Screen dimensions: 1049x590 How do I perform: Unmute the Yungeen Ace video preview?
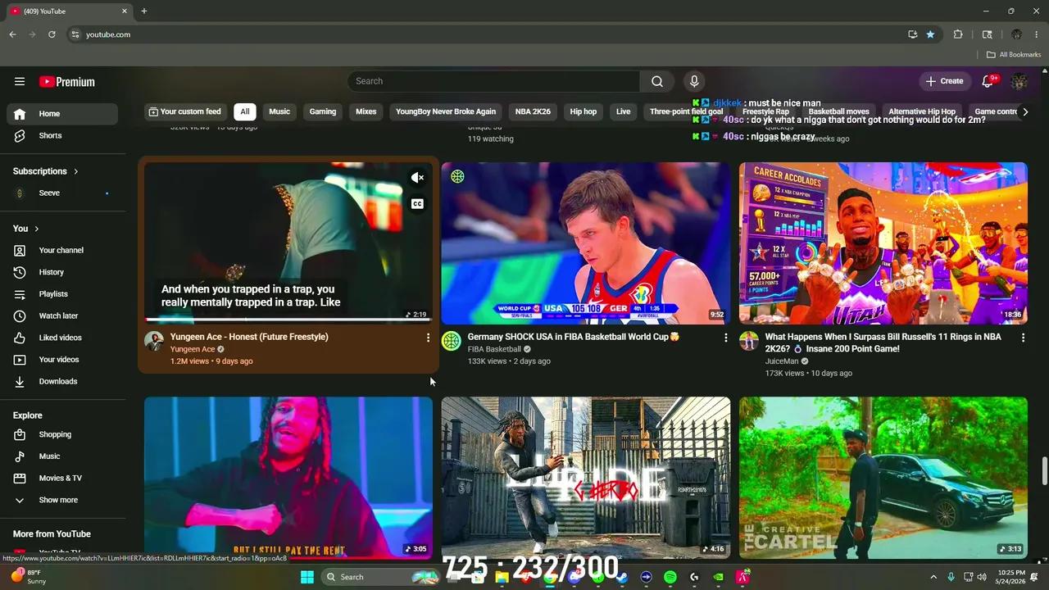[417, 178]
